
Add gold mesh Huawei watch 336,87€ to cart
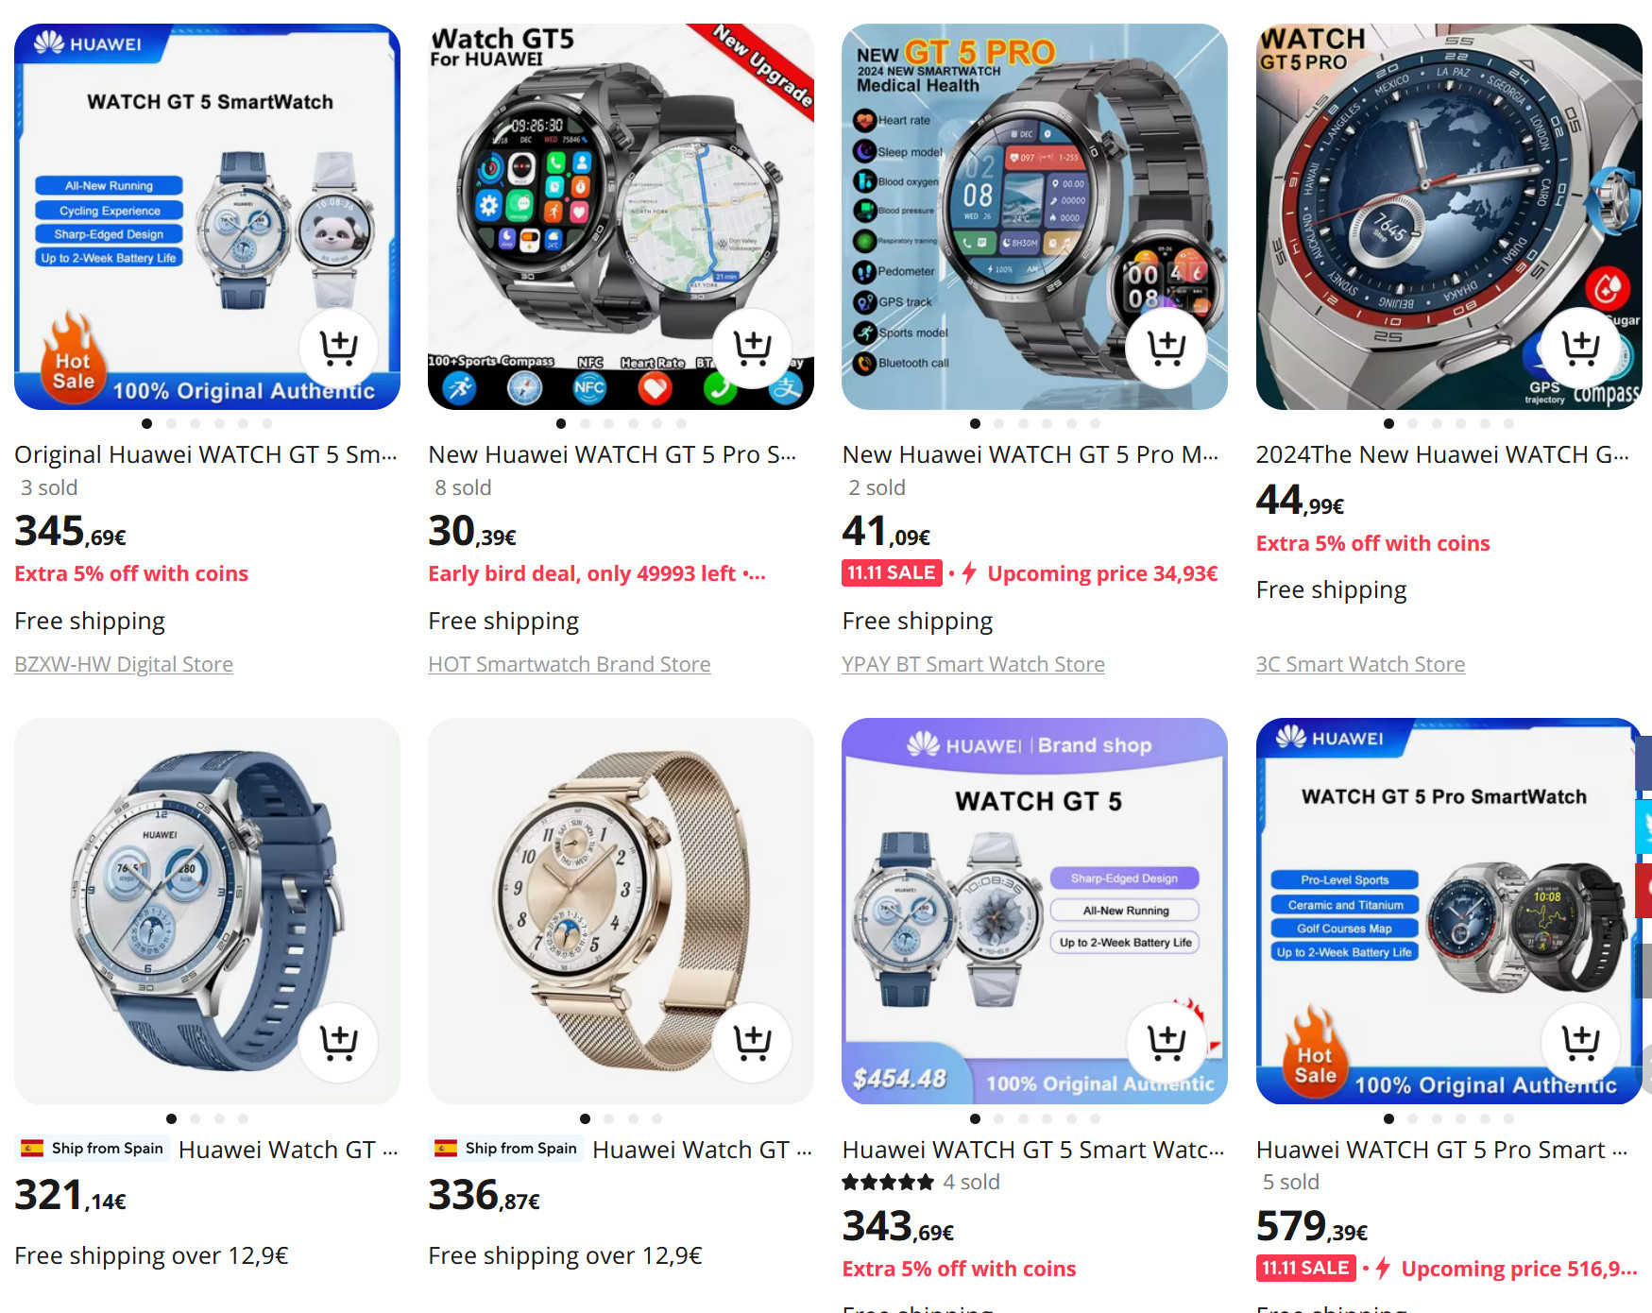(752, 1043)
